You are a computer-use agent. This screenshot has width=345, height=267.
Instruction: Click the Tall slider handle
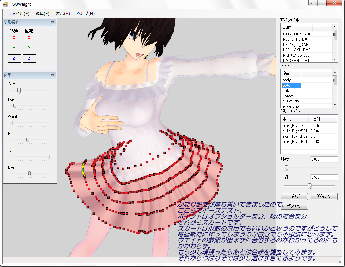48,157
